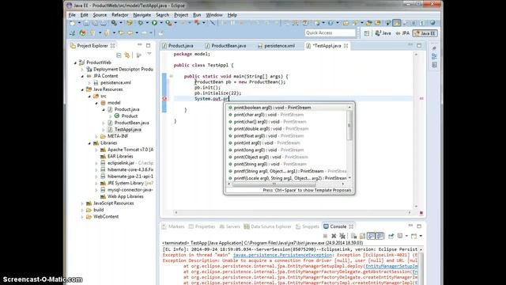The width and height of the screenshot is (506, 285).
Task: Select eclipselink.jar in Libraries
Action: [x=121, y=163]
